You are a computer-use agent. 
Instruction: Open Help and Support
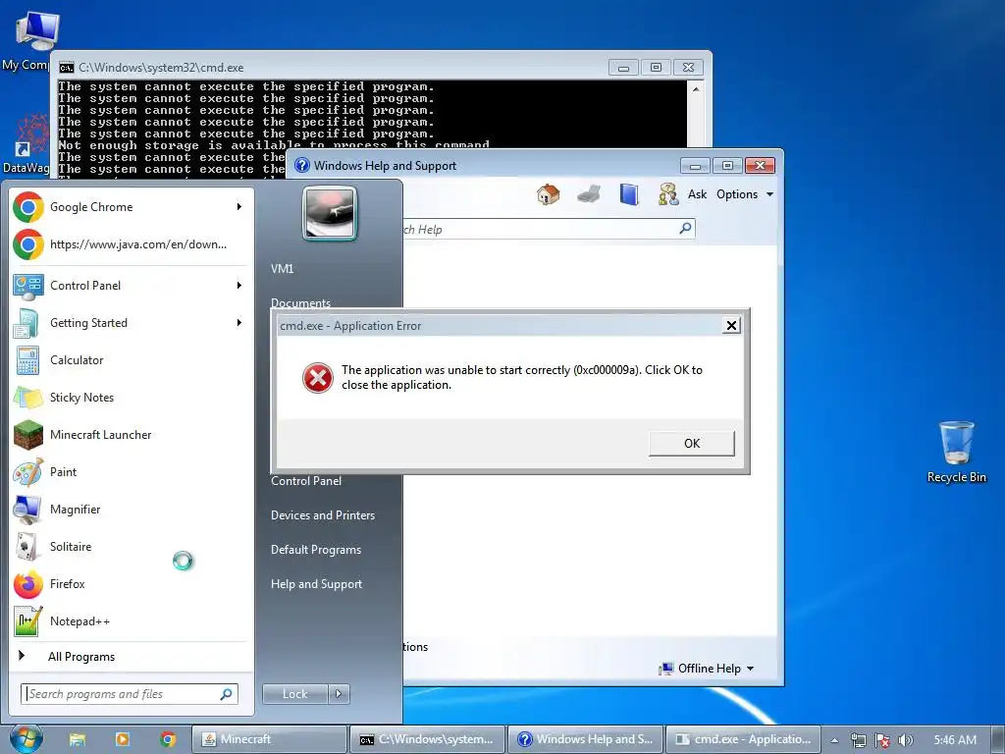point(317,584)
